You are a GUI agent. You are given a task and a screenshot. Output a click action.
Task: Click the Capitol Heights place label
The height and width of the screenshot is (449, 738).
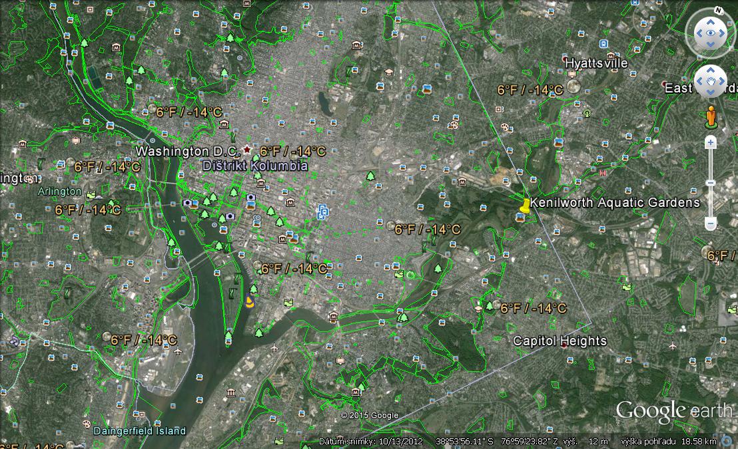559,341
